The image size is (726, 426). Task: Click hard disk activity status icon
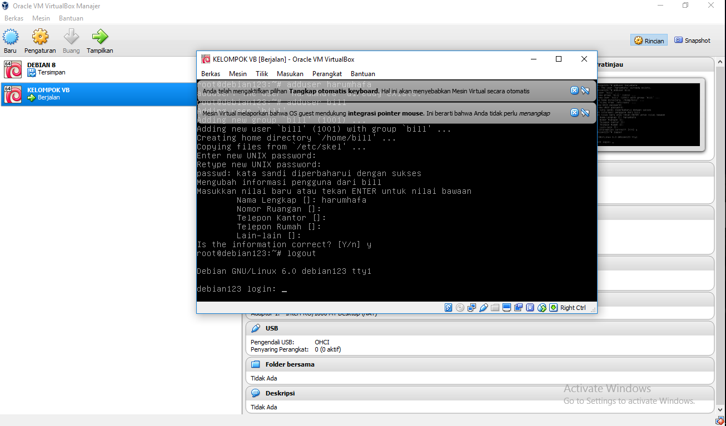tap(449, 308)
